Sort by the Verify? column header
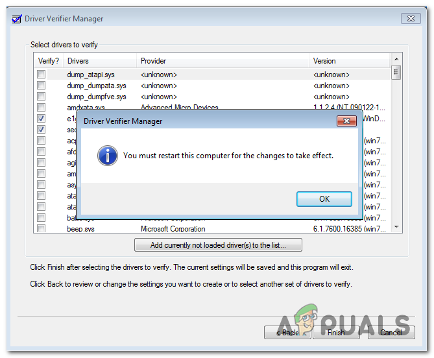The width and height of the screenshot is (434, 358). point(49,61)
